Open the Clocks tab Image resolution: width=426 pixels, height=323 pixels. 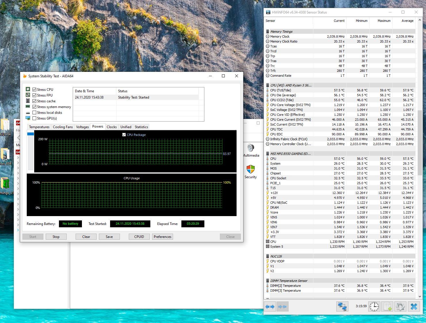[112, 127]
